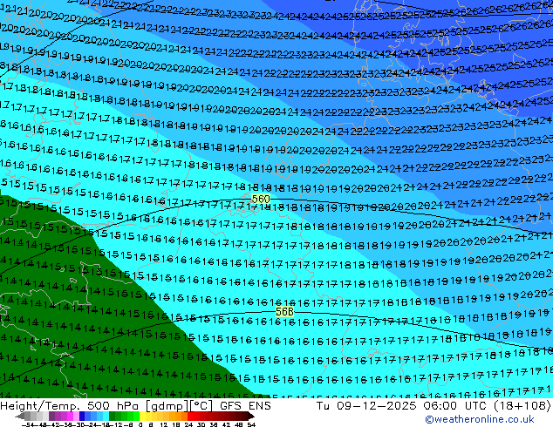
Task: Click the bright red segment of the color scale
Action: coord(190,416)
